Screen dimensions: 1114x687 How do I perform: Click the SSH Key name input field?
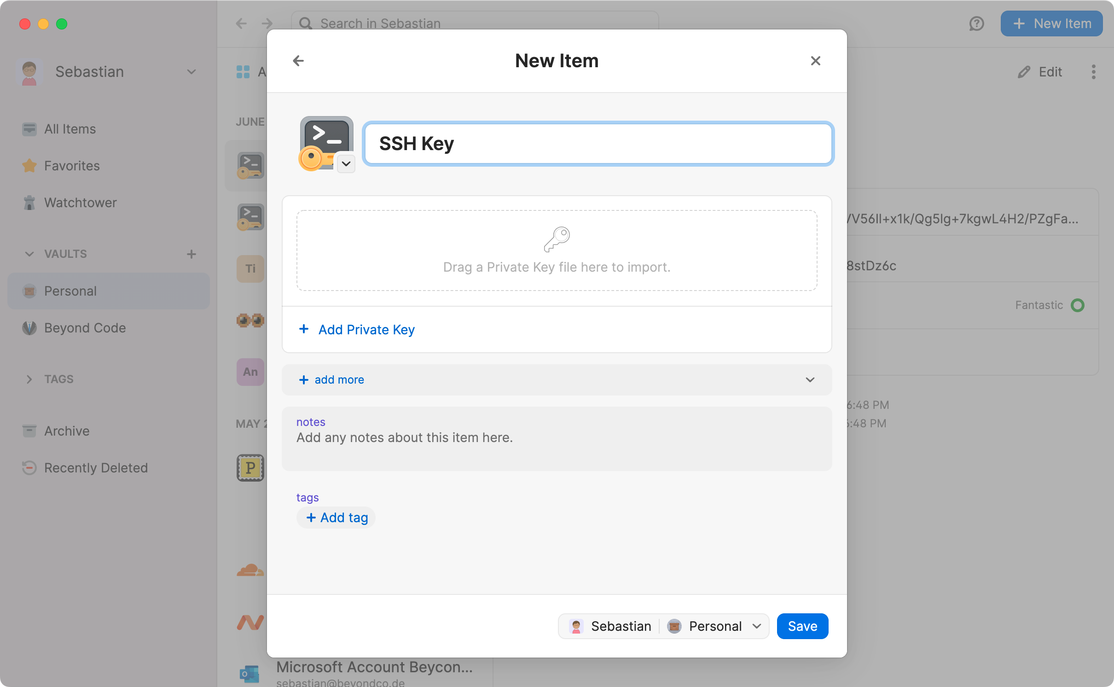pyautogui.click(x=598, y=143)
